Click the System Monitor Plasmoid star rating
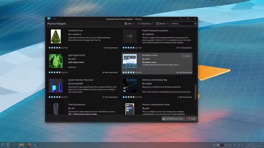Viewport: 264px width, 148px height. tap(54, 97)
